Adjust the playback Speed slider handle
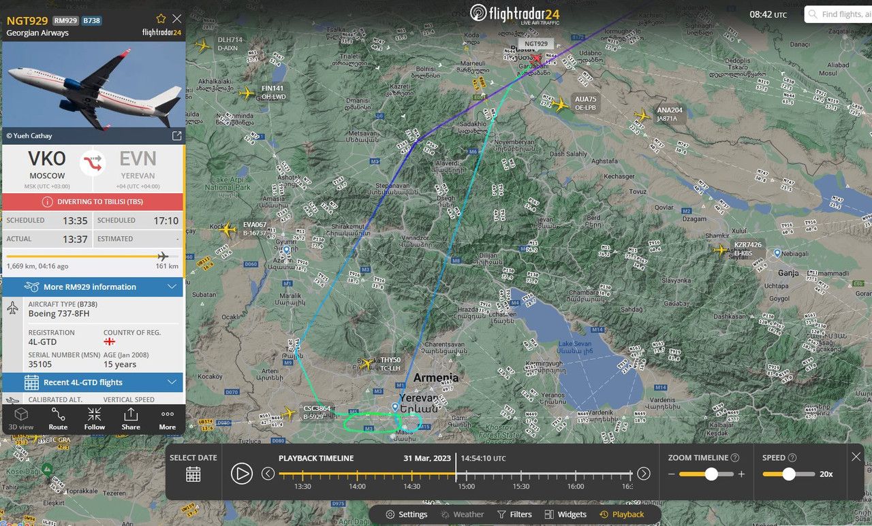Screen dimensions: 872x526 click(789, 474)
